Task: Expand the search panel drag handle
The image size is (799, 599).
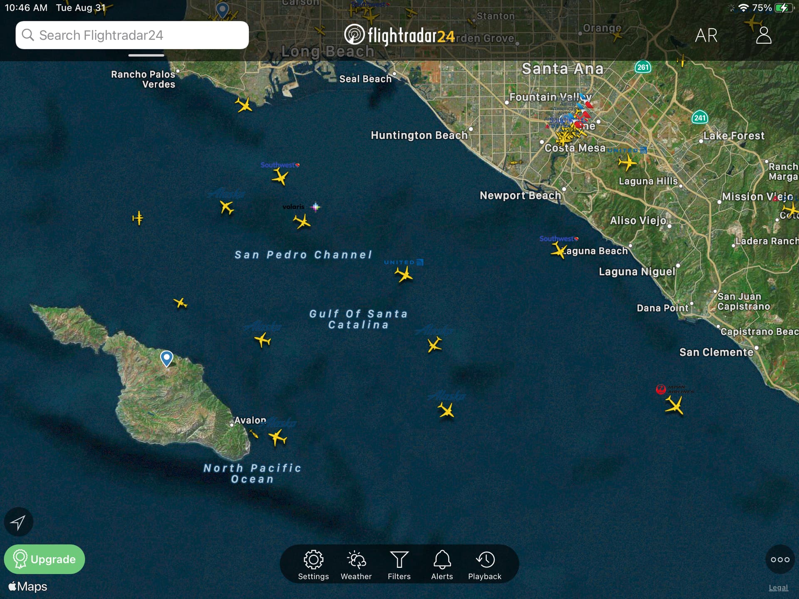Action: point(146,55)
